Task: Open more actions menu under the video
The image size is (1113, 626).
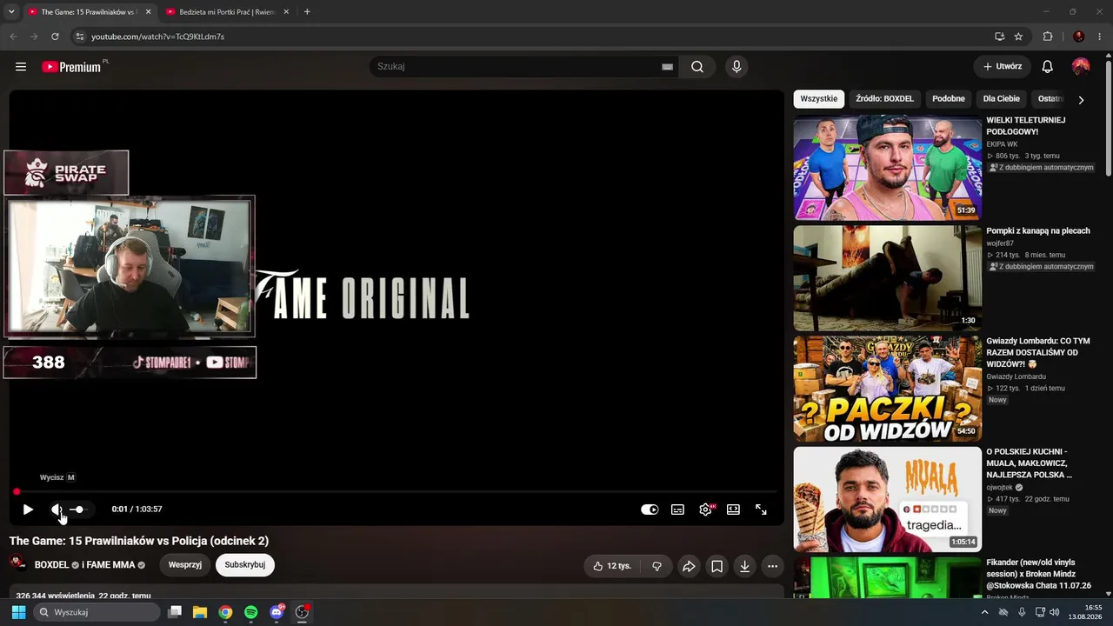Action: [x=772, y=566]
